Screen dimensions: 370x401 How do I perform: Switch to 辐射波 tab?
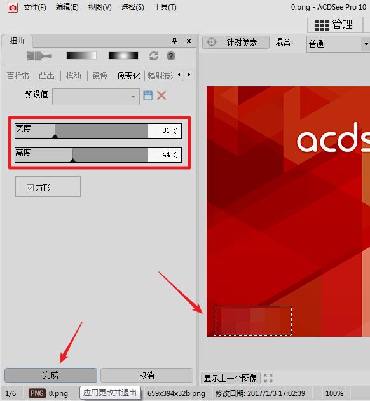160,76
